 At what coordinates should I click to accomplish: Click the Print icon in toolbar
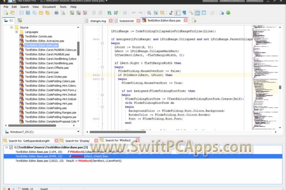pyautogui.click(x=56, y=13)
